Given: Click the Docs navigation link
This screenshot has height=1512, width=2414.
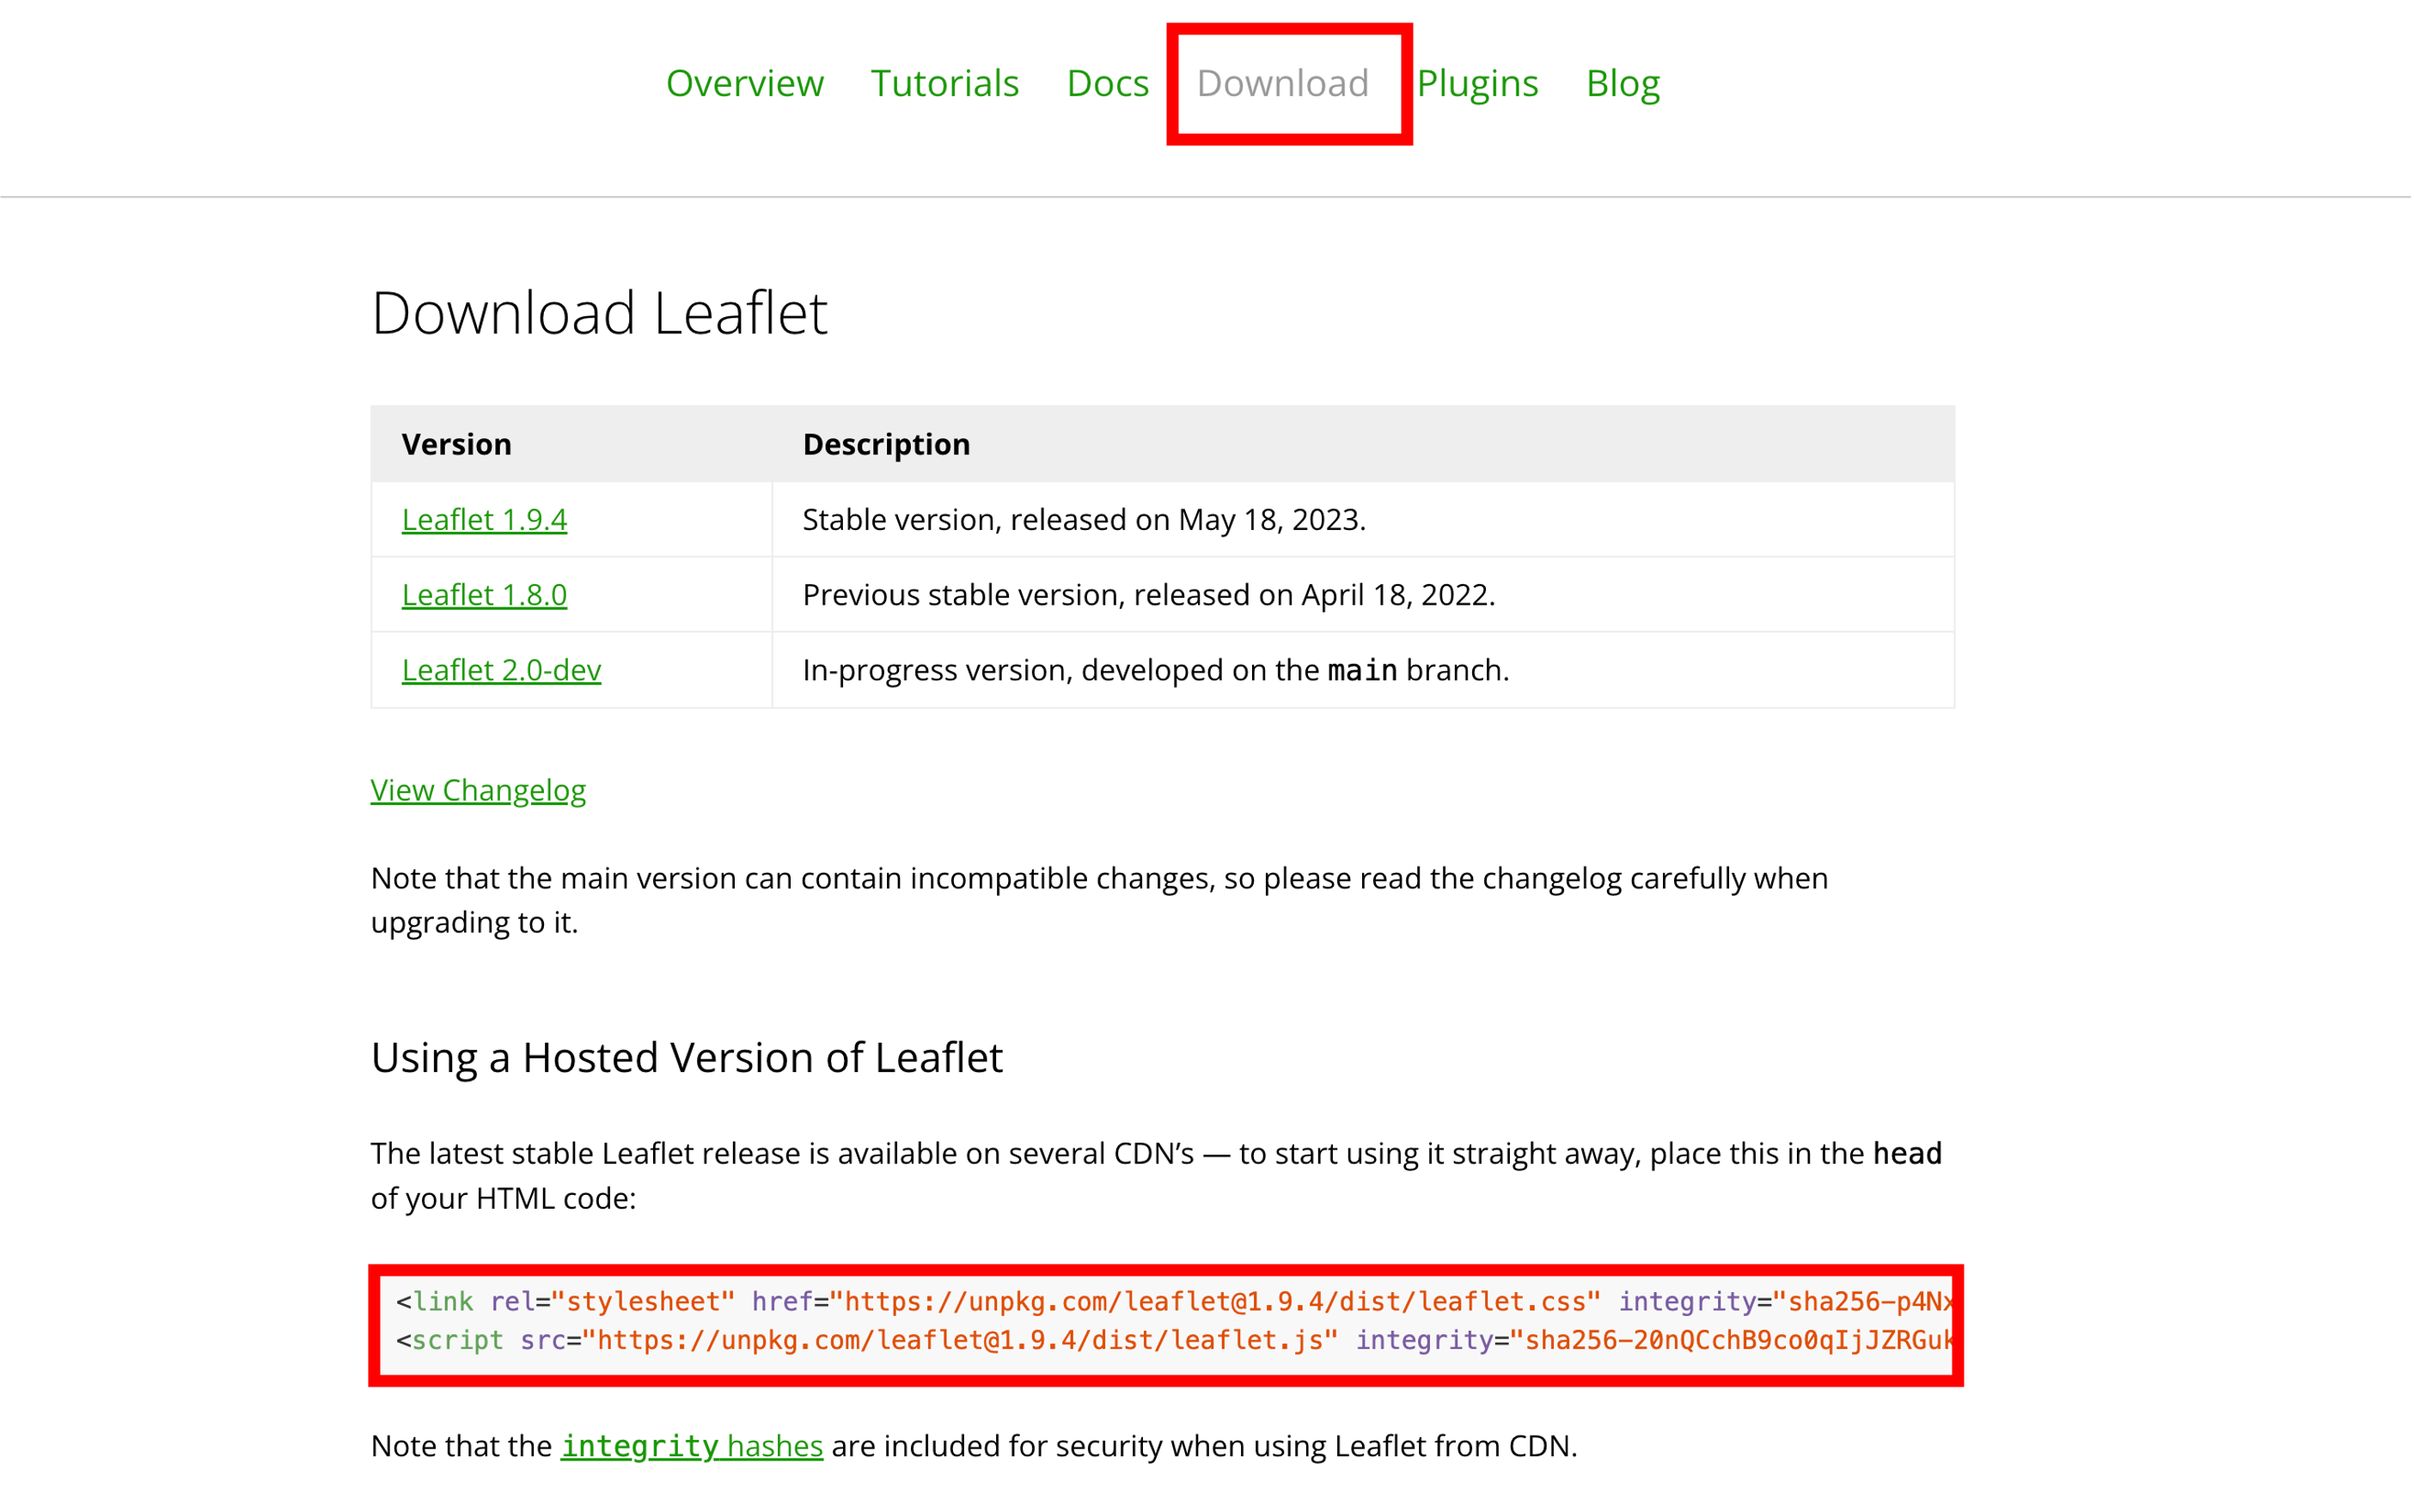Looking at the screenshot, I should [1108, 82].
